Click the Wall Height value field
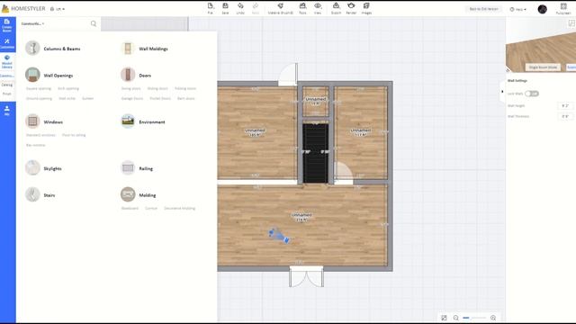This screenshot has width=576, height=324. pos(565,106)
